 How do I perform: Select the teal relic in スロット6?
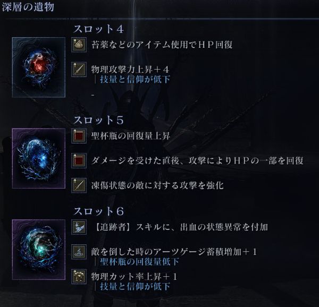(39, 250)
